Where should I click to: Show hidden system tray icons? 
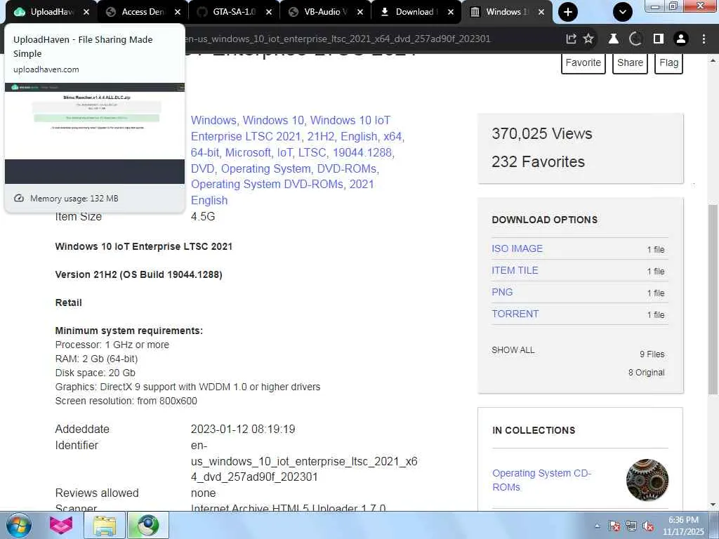coord(597,526)
